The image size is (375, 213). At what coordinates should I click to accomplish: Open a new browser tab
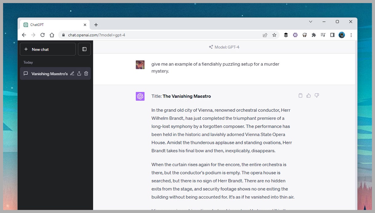click(x=96, y=25)
